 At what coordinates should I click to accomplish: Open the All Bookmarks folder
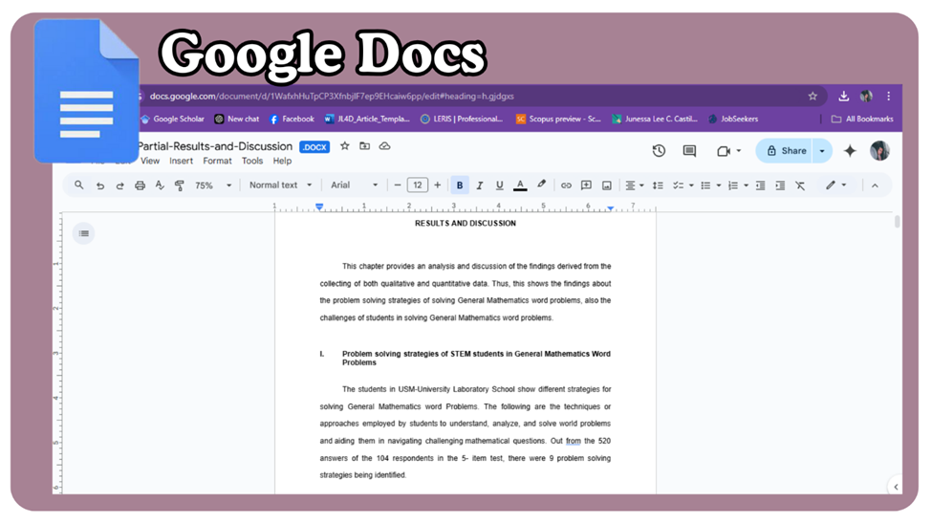pyautogui.click(x=862, y=119)
